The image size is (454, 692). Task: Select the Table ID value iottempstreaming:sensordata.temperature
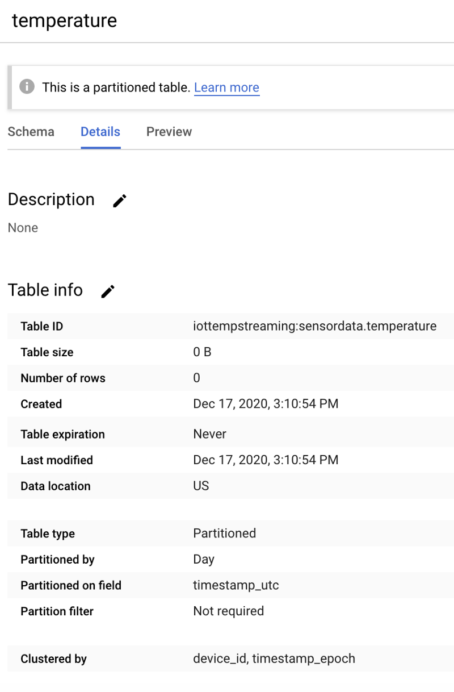click(x=314, y=326)
